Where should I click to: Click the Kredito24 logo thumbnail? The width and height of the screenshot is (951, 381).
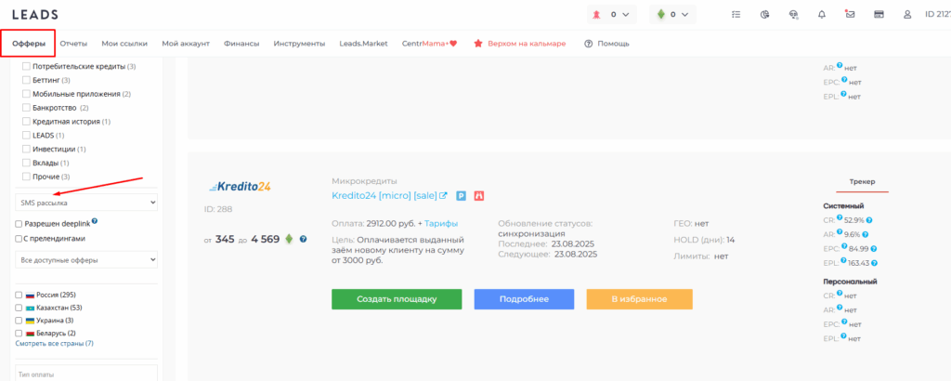239,187
